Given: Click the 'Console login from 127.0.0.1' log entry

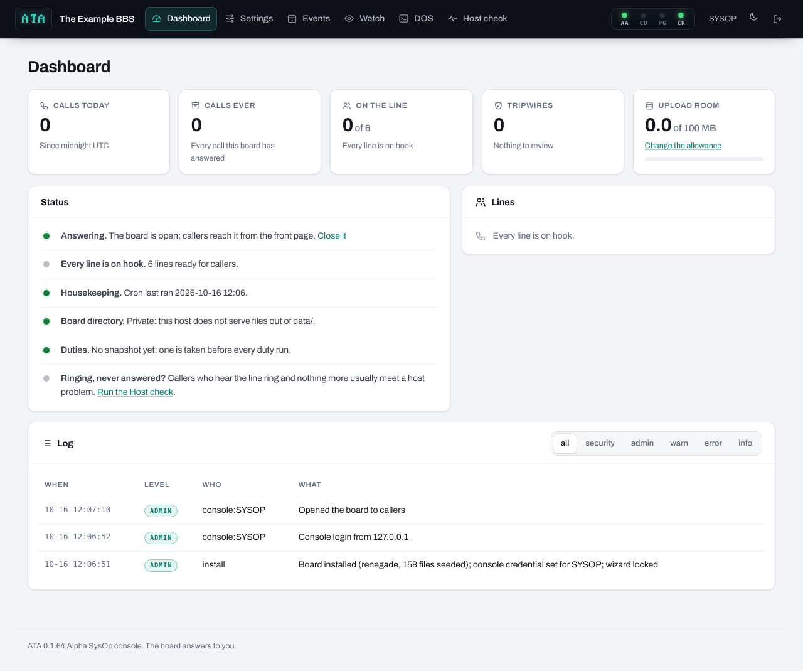Looking at the screenshot, I should pyautogui.click(x=353, y=537).
